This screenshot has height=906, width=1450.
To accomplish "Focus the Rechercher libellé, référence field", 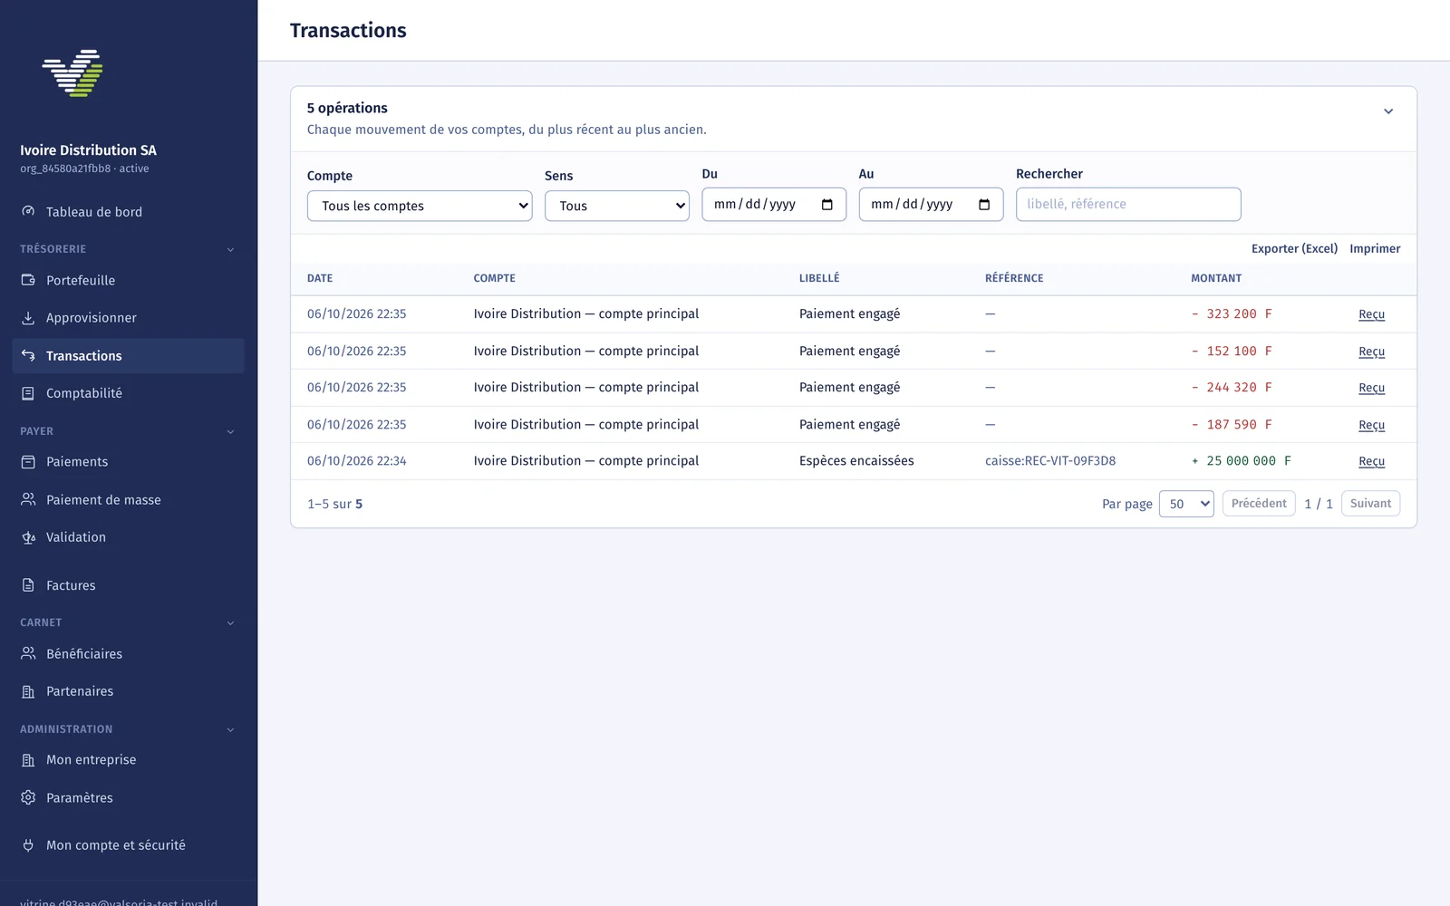I will point(1128,204).
